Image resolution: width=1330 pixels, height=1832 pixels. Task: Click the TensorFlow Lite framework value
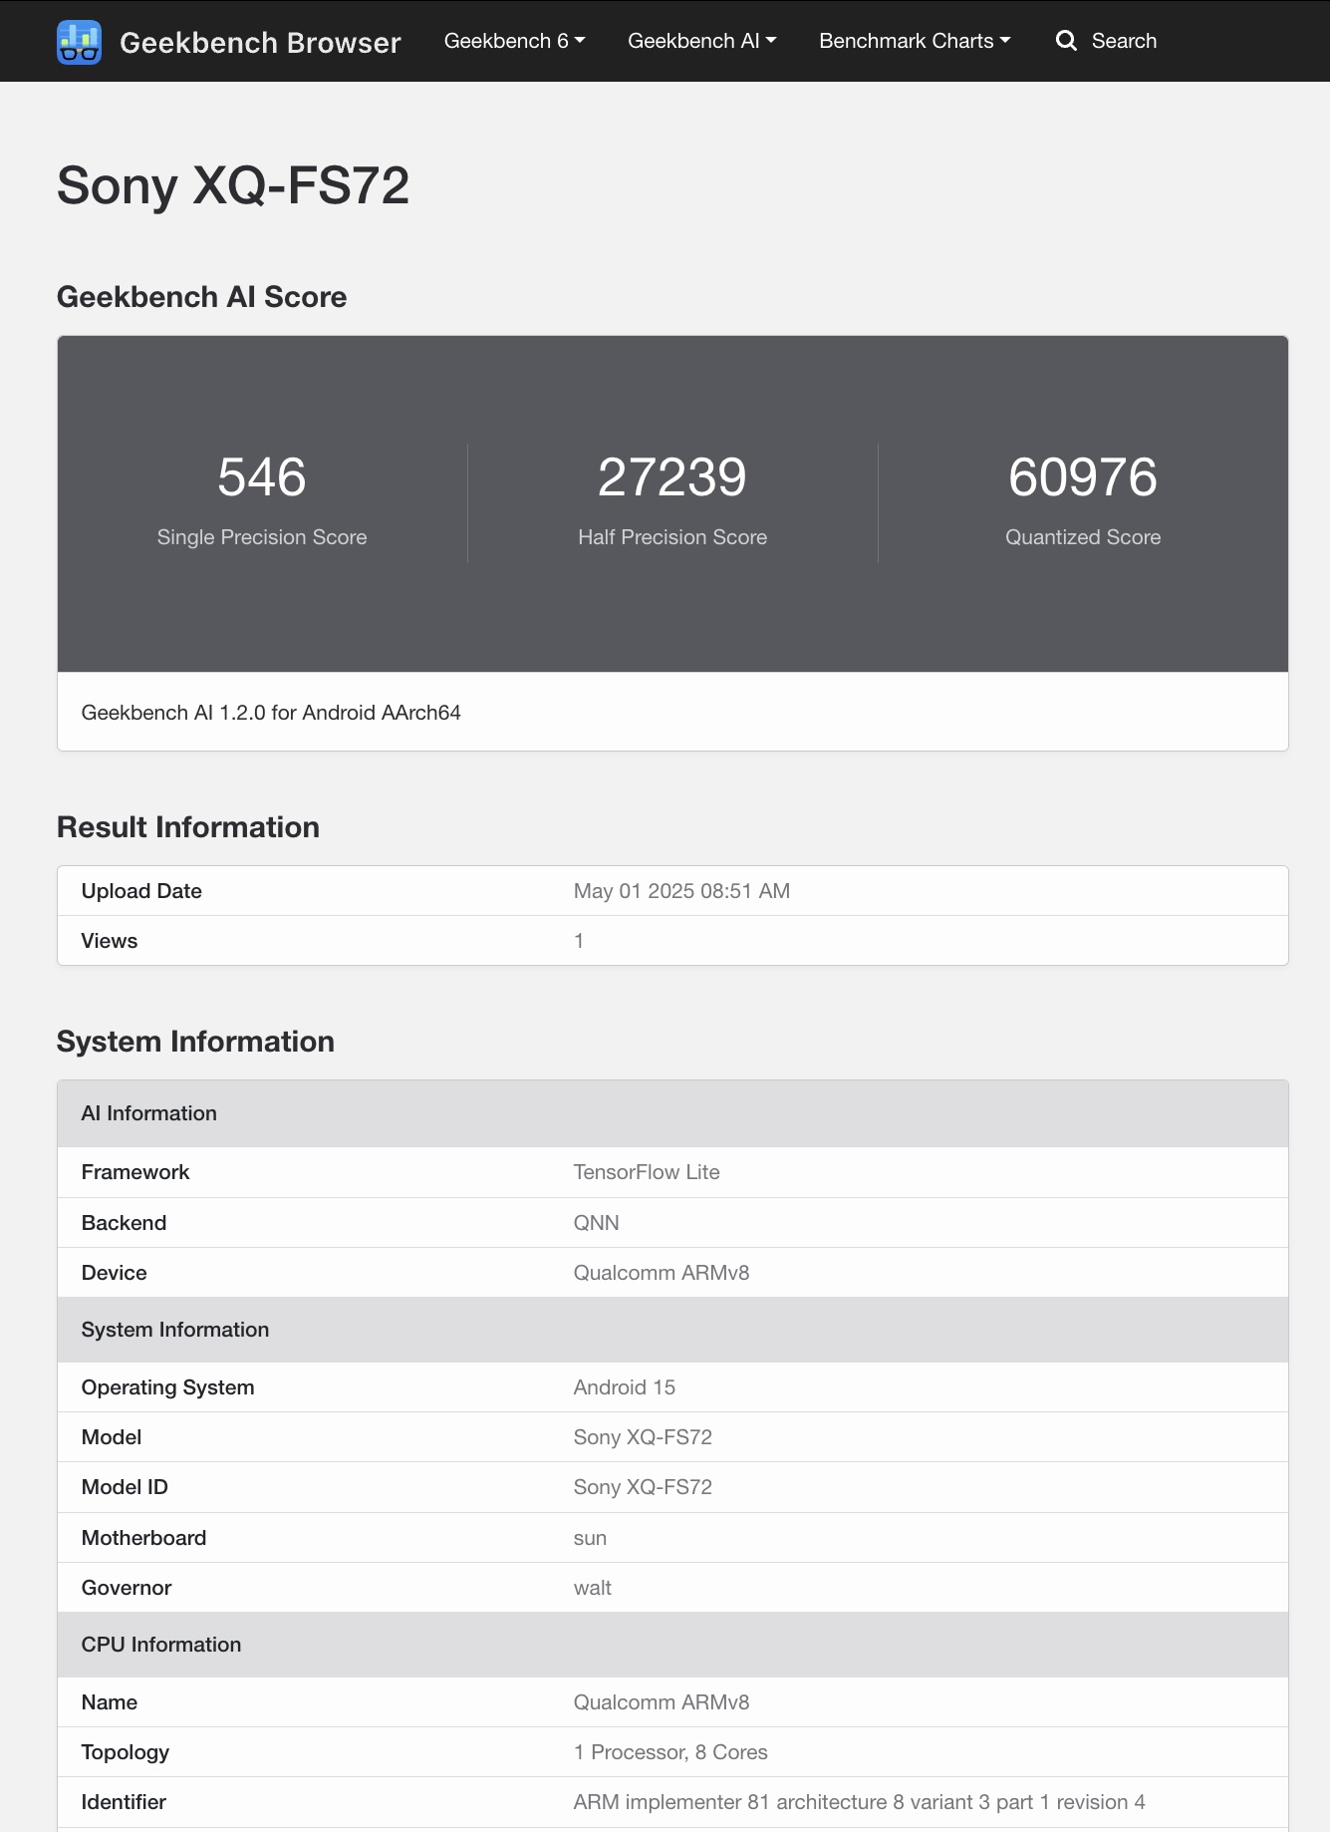tap(647, 1172)
